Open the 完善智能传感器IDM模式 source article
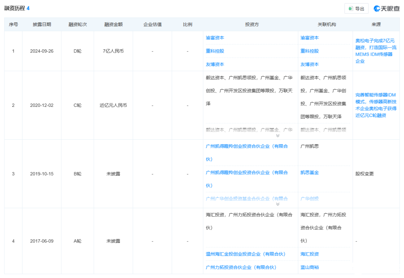Viewport: 404px width, 278px height. pos(375,105)
